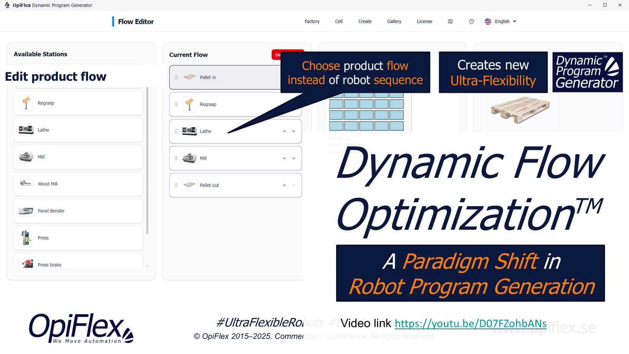Open the License menu item
This screenshot has width=629, height=354.
pos(424,22)
